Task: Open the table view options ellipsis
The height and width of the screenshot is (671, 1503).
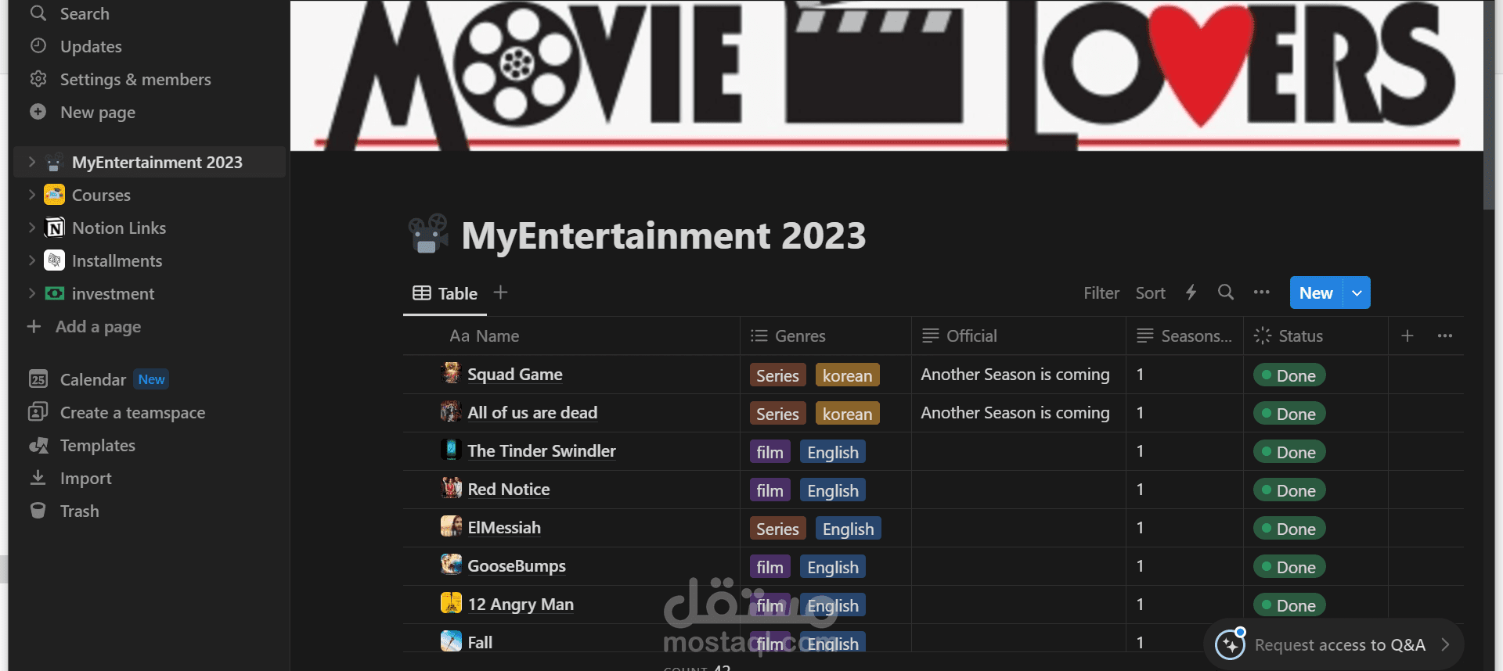Action: (1261, 292)
